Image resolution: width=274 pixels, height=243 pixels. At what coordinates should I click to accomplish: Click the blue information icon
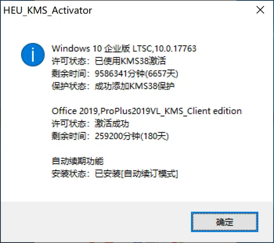coord(33,55)
